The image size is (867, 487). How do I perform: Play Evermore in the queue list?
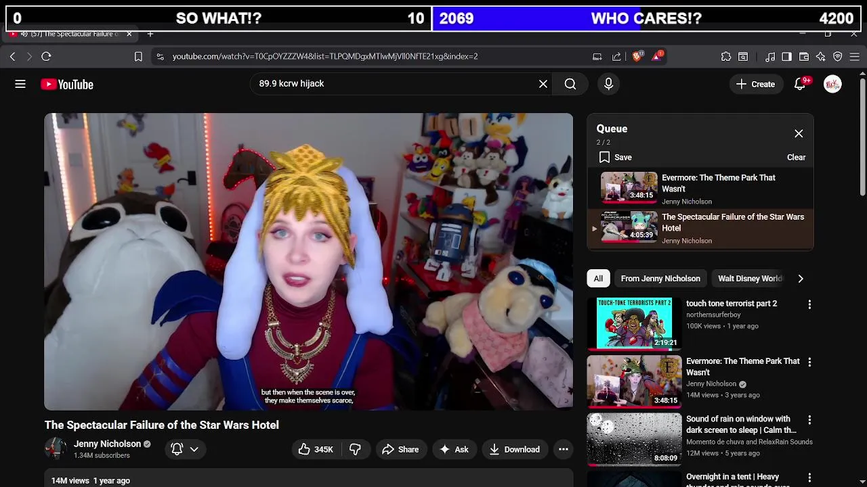(700, 189)
